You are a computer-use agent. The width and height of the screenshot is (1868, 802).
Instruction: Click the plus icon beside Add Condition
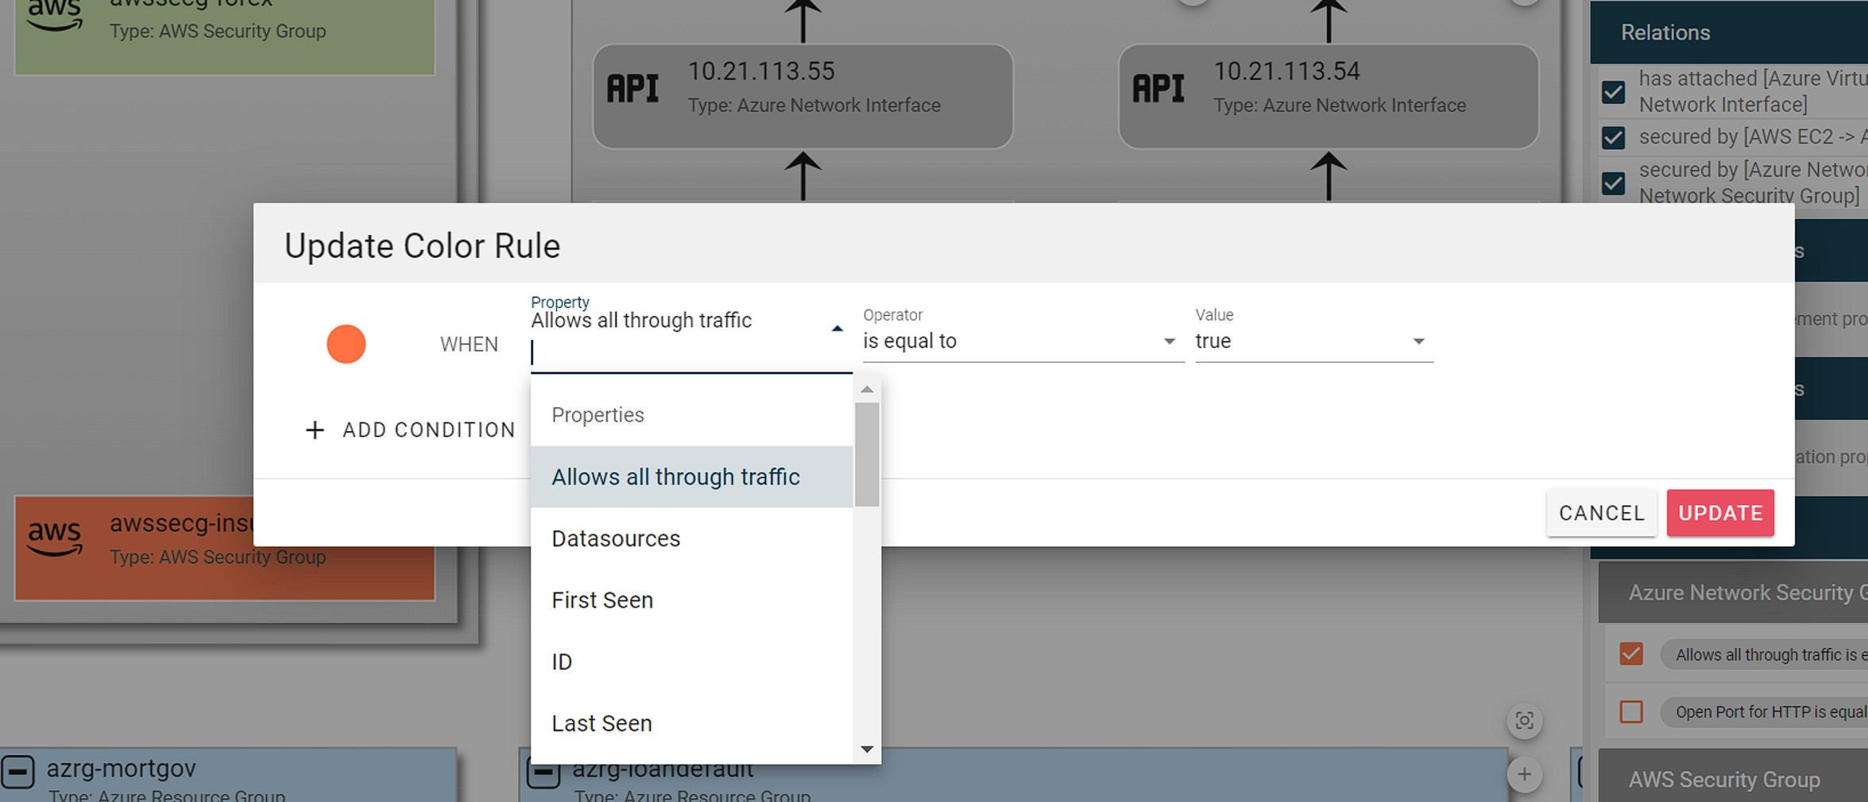[x=315, y=430]
